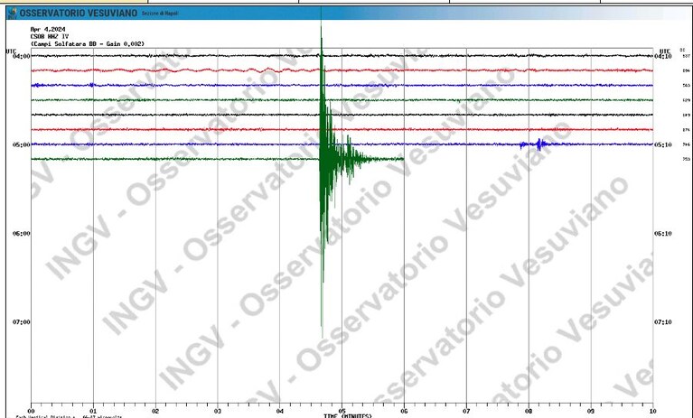Click minute tick label 05 on bottom axis
693x418 pixels.
tap(342, 411)
